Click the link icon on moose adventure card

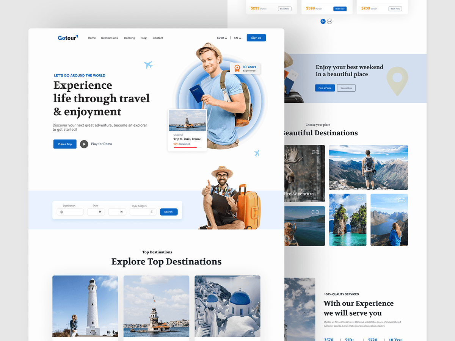(315, 152)
